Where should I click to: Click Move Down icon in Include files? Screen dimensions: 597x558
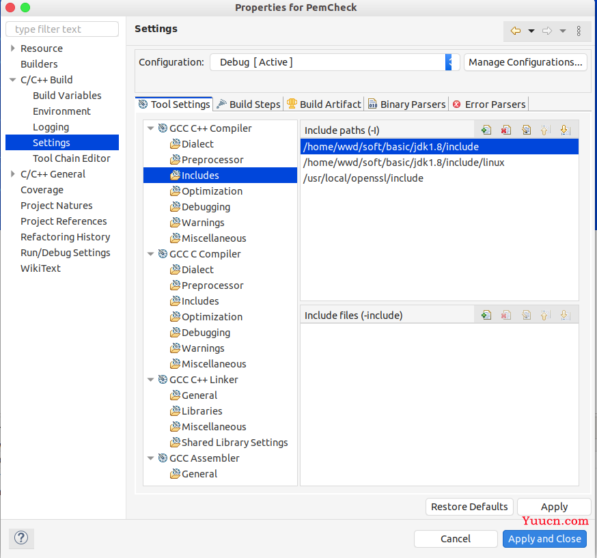566,315
